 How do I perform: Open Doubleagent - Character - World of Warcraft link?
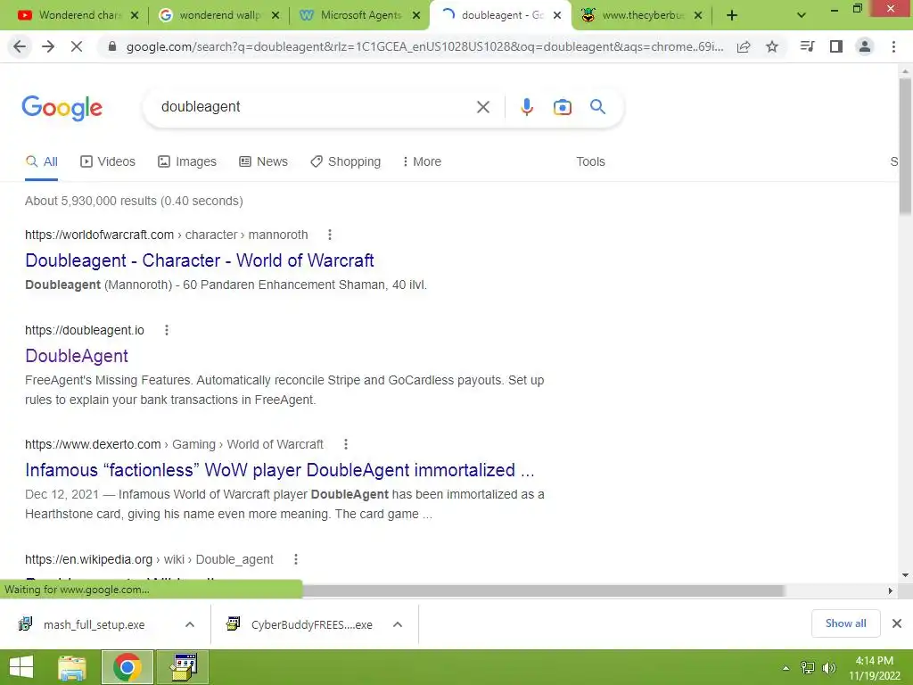(199, 260)
